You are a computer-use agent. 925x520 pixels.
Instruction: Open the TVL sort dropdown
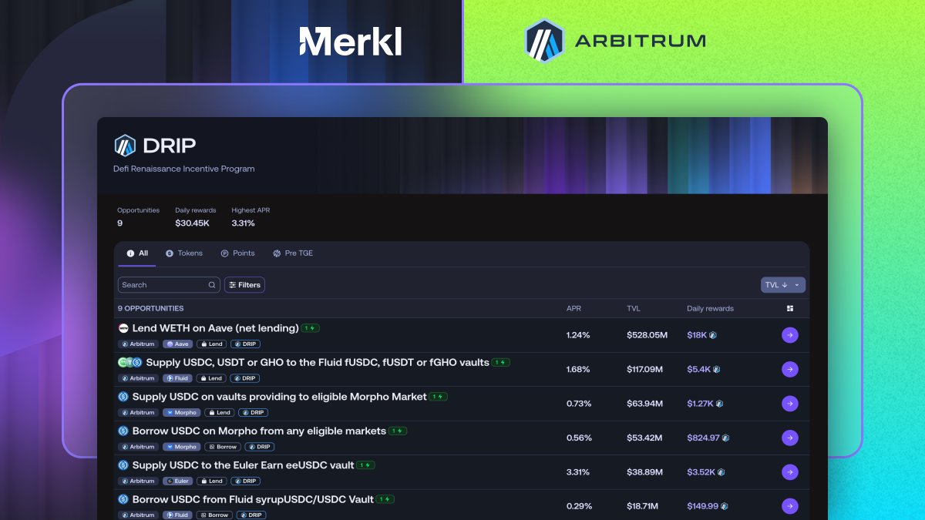pos(783,285)
